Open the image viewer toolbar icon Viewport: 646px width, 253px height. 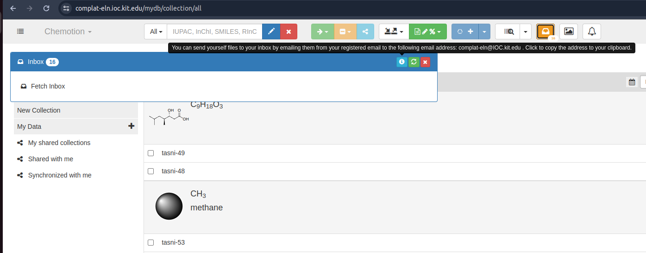coord(569,32)
